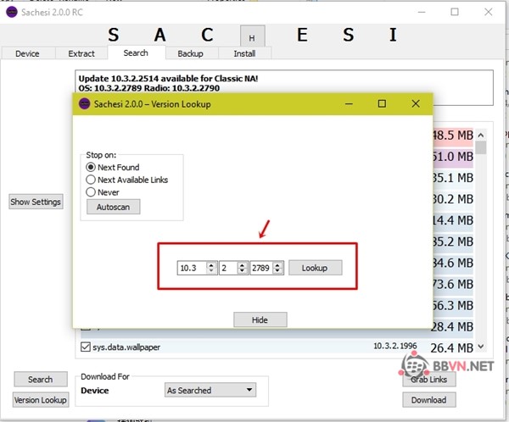Go to the Install tab
The height and width of the screenshot is (422, 509).
(244, 53)
